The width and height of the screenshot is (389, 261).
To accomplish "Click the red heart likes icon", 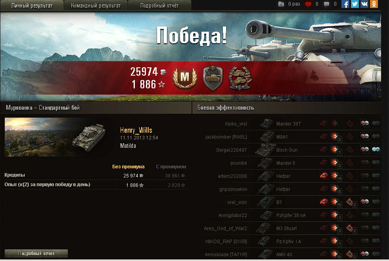I will 308,4.
